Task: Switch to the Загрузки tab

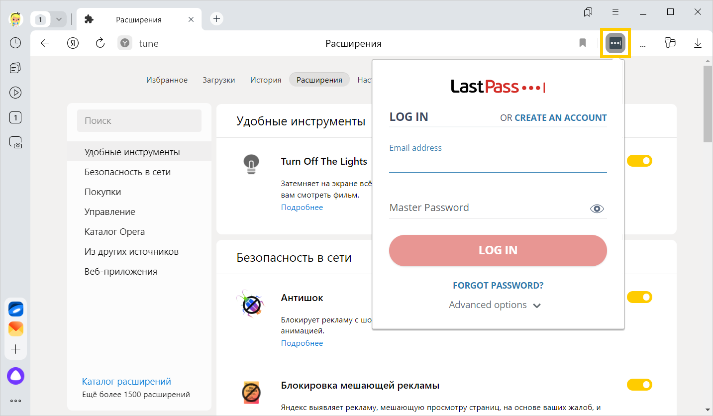Action: [219, 80]
